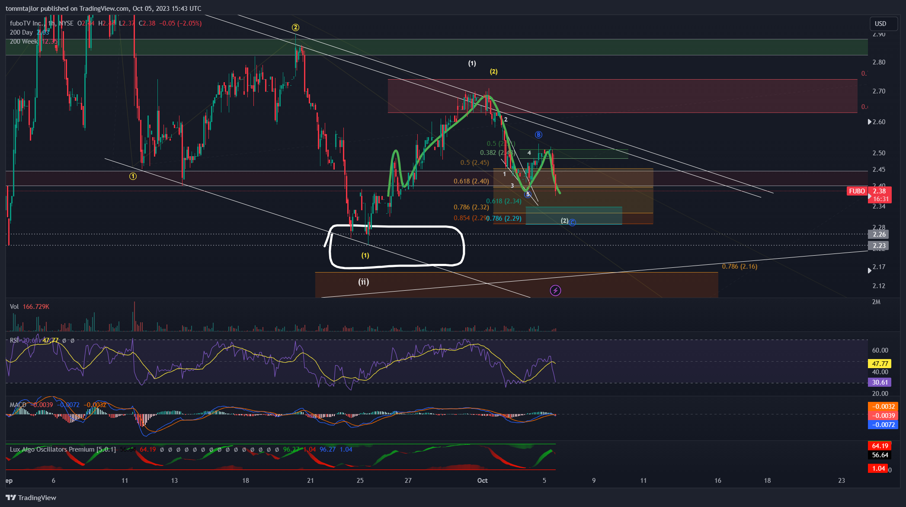Viewport: 906px width, 507px height.
Task: Select the Vol 166.729K indicator legend
Action: click(x=29, y=307)
